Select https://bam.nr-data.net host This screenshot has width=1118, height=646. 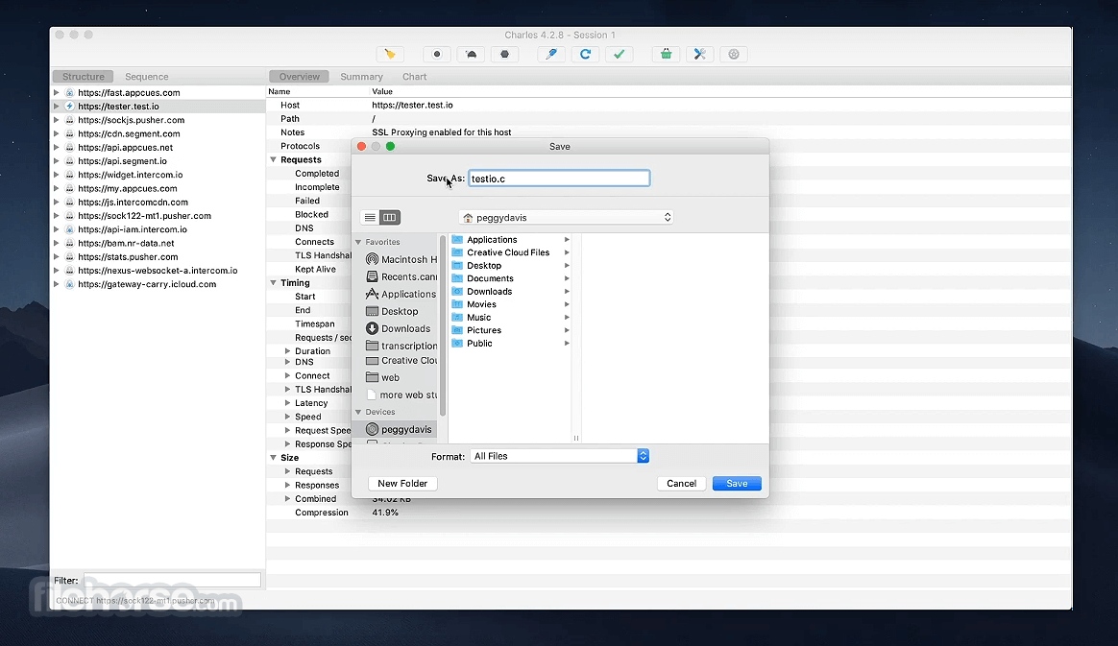coord(126,243)
